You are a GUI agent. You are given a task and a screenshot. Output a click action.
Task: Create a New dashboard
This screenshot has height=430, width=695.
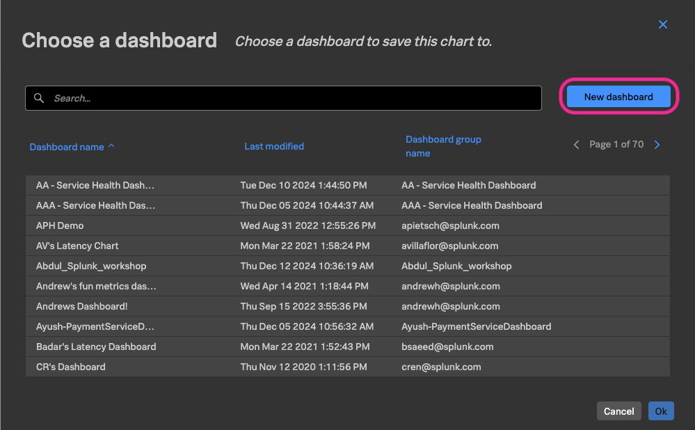[618, 97]
